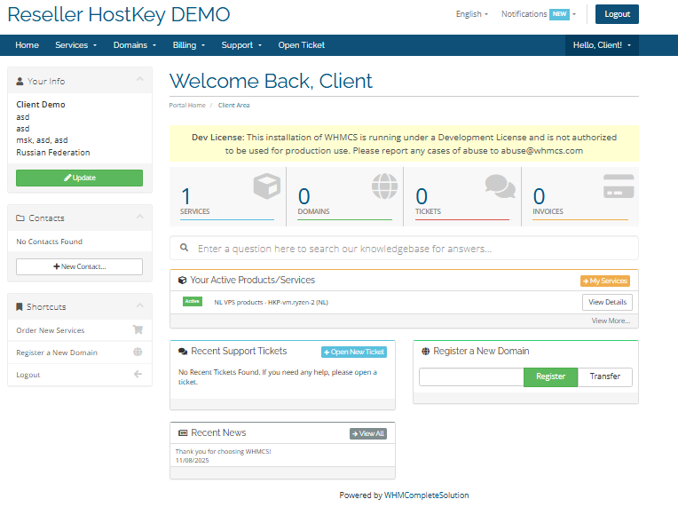Click View Details for the NL VPS product
Screen dimensions: 678x515
[x=607, y=303]
